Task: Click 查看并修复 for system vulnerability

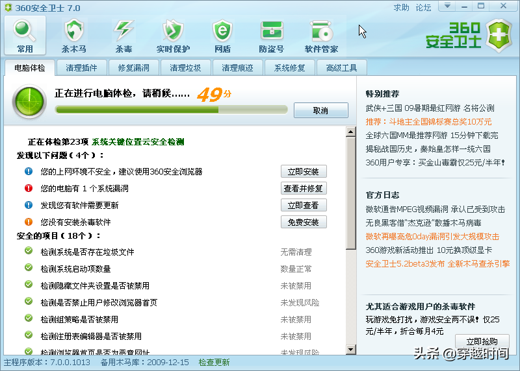Action: 304,189
